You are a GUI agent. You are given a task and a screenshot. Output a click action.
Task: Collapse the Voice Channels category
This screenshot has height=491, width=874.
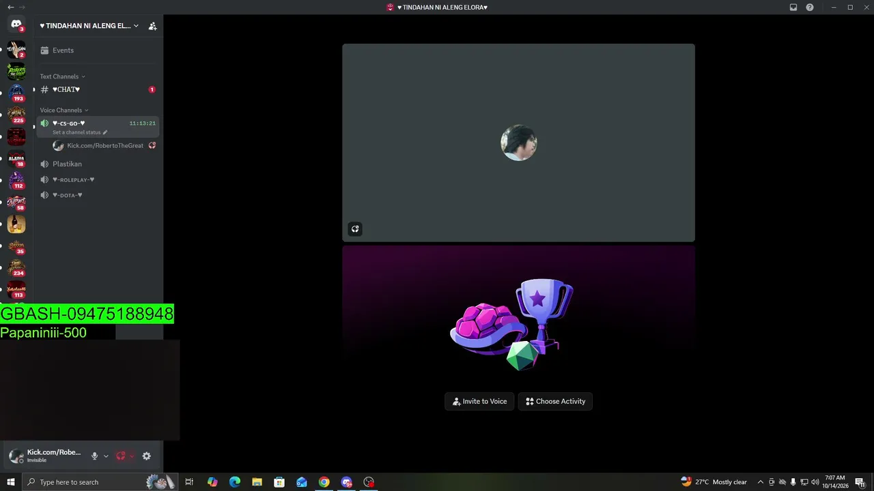[x=64, y=110]
